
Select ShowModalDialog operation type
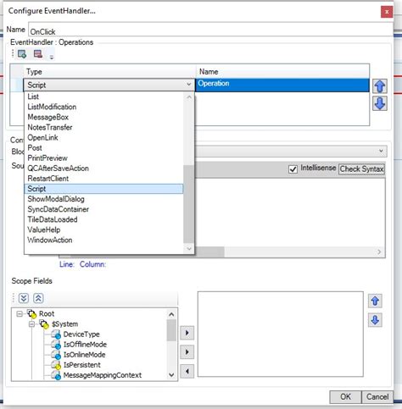(x=56, y=199)
